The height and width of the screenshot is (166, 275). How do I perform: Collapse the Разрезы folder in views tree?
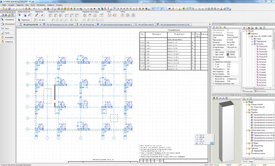[247, 112]
